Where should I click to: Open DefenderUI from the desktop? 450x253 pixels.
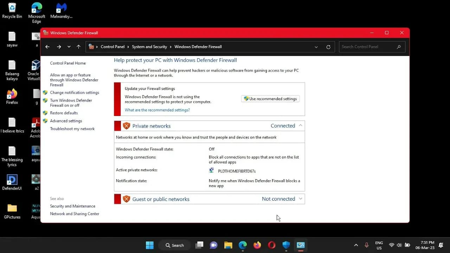(12, 180)
